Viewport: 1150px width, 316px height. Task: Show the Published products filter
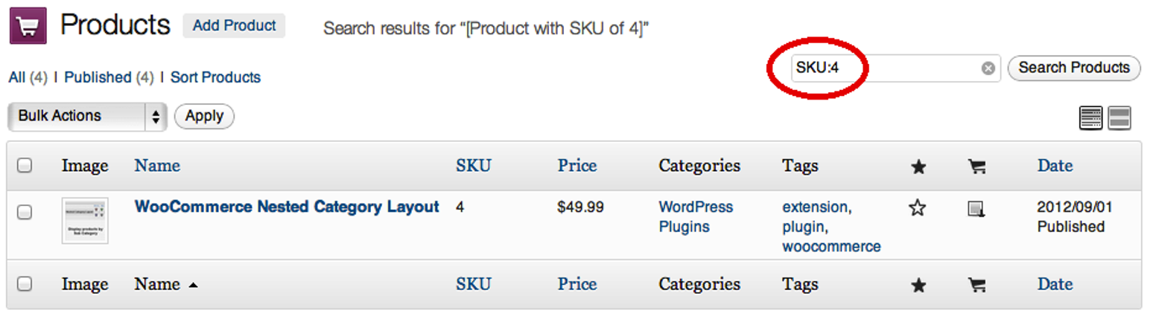(98, 77)
